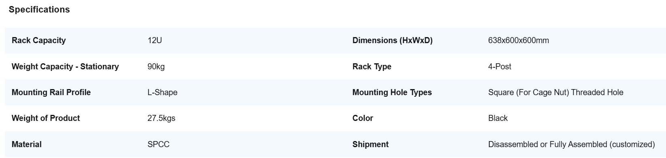Select the Mounting Hole Types label
The image size is (666, 158).
pos(392,92)
